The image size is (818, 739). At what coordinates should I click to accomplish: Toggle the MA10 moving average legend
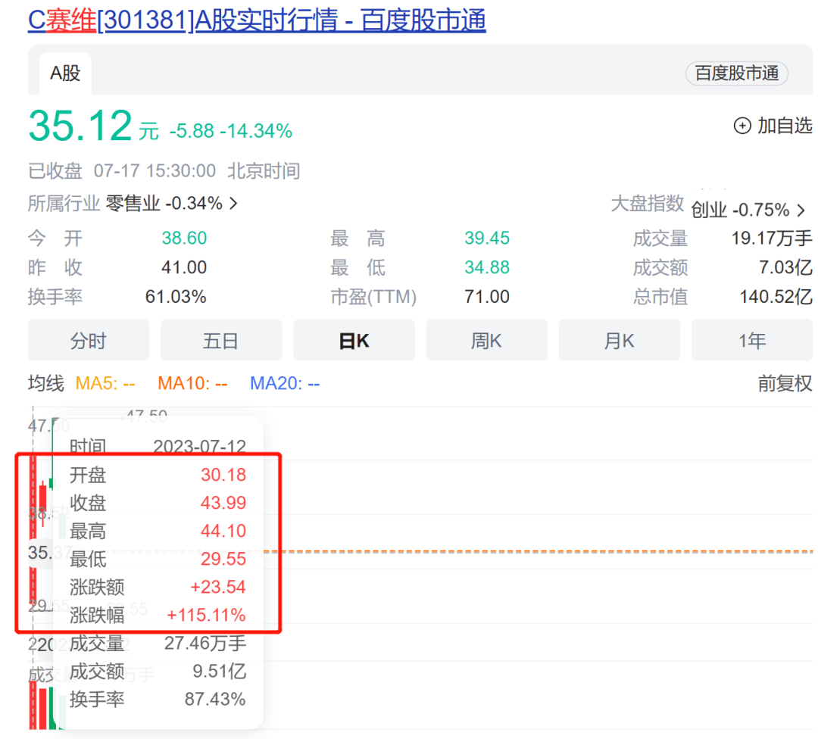pyautogui.click(x=192, y=384)
